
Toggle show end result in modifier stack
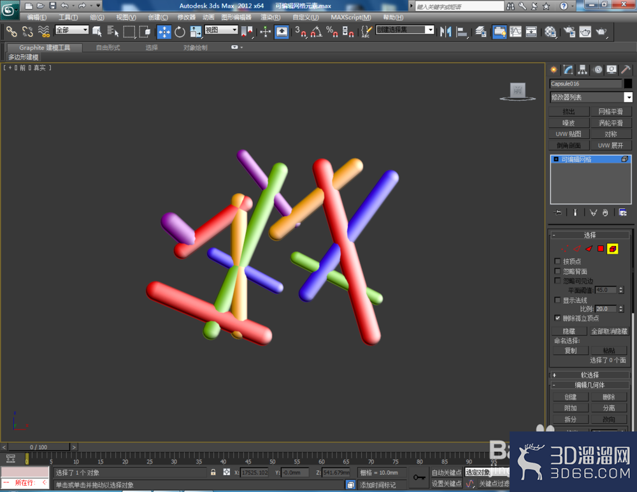tap(575, 212)
